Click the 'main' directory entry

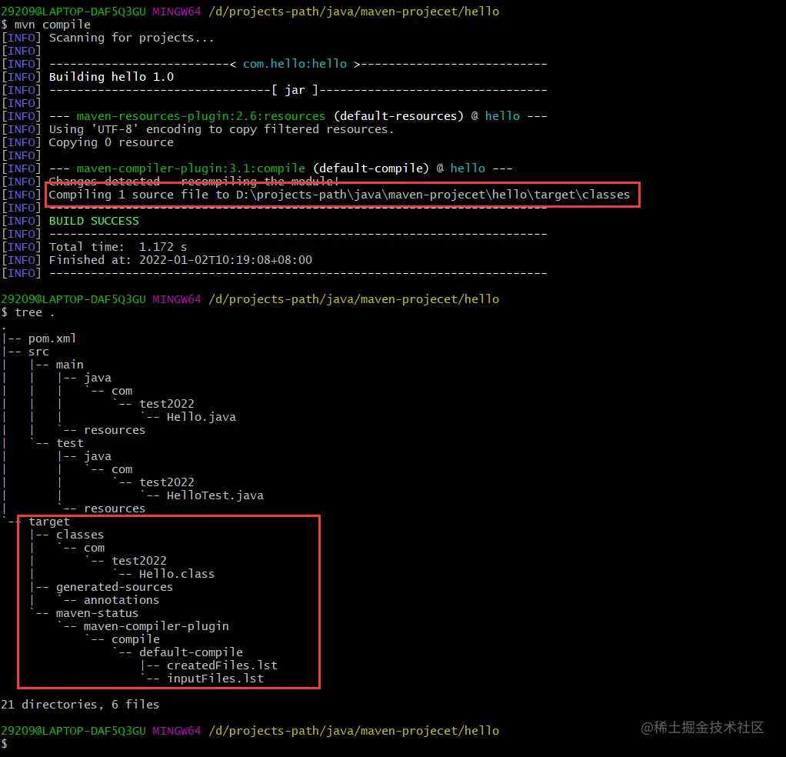70,365
